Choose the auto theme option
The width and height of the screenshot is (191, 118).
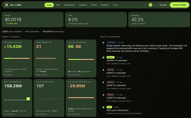click(155, 5)
